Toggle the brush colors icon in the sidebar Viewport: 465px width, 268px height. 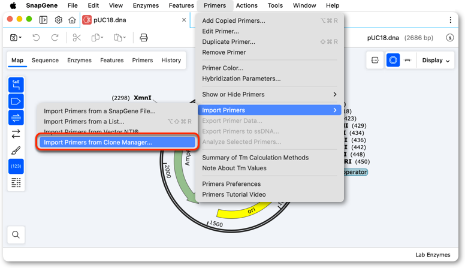(16, 150)
